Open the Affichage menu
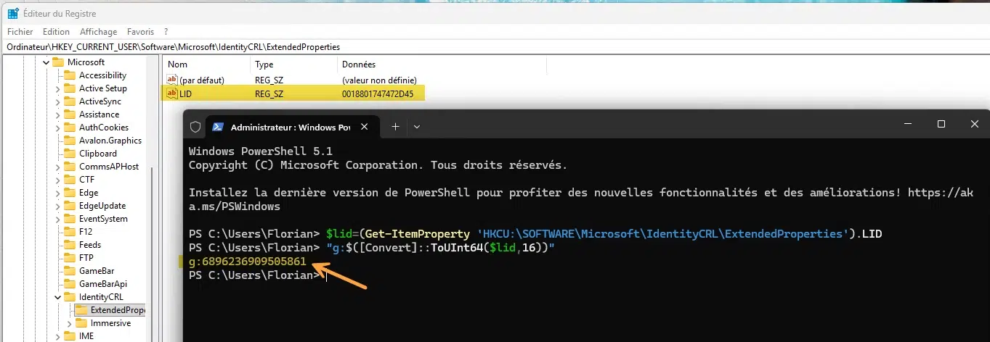 98,32
